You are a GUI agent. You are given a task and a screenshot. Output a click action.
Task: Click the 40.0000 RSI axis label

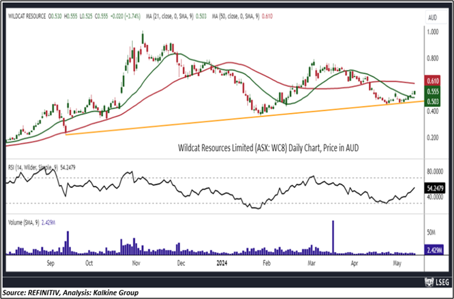pyautogui.click(x=435, y=197)
